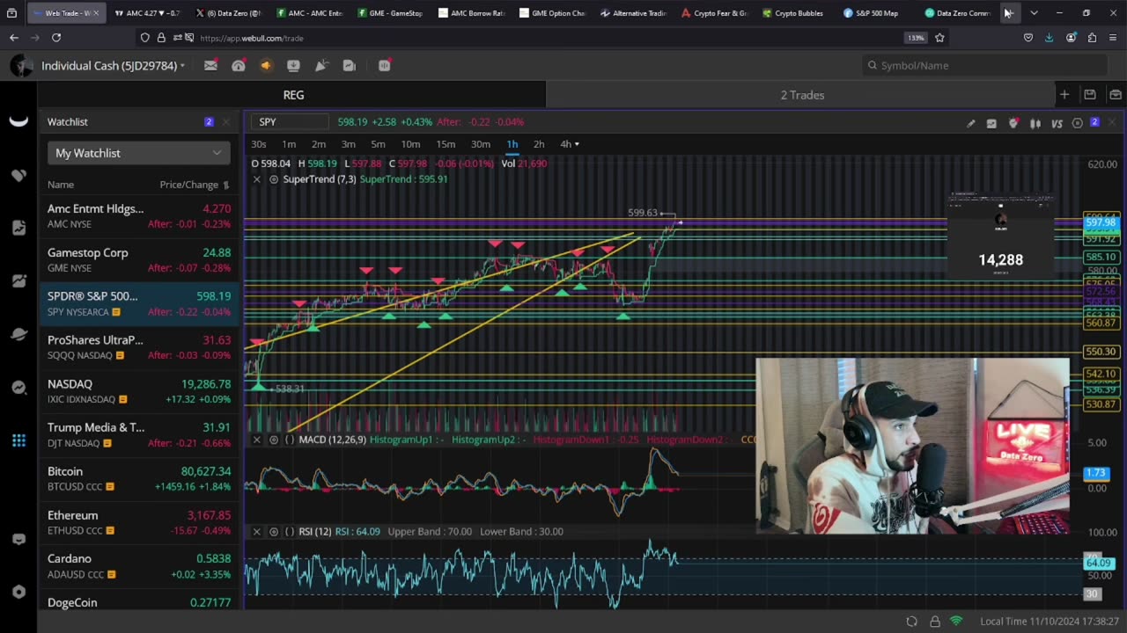Select ProShares UltraPro SQQQ row
The height and width of the screenshot is (633, 1127).
(x=139, y=347)
